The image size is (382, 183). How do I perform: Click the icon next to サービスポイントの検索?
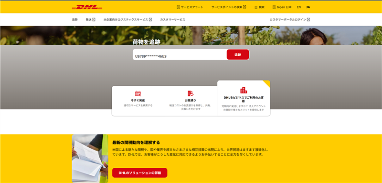click(244, 7)
